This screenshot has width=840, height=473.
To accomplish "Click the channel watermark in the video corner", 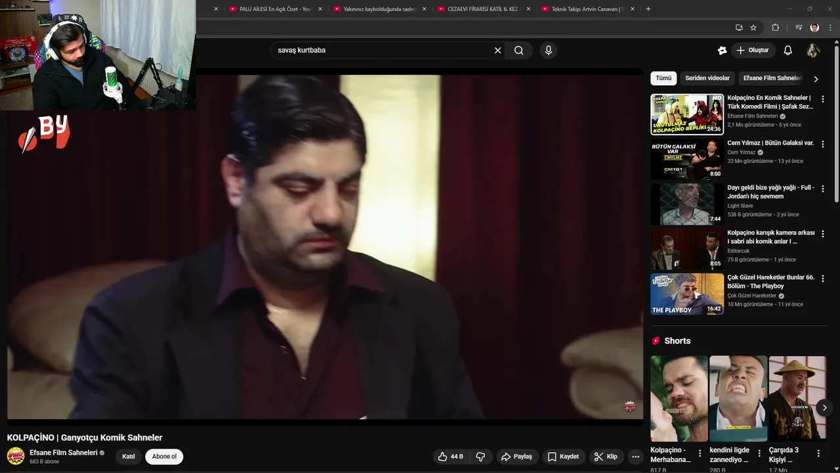I will (x=630, y=407).
